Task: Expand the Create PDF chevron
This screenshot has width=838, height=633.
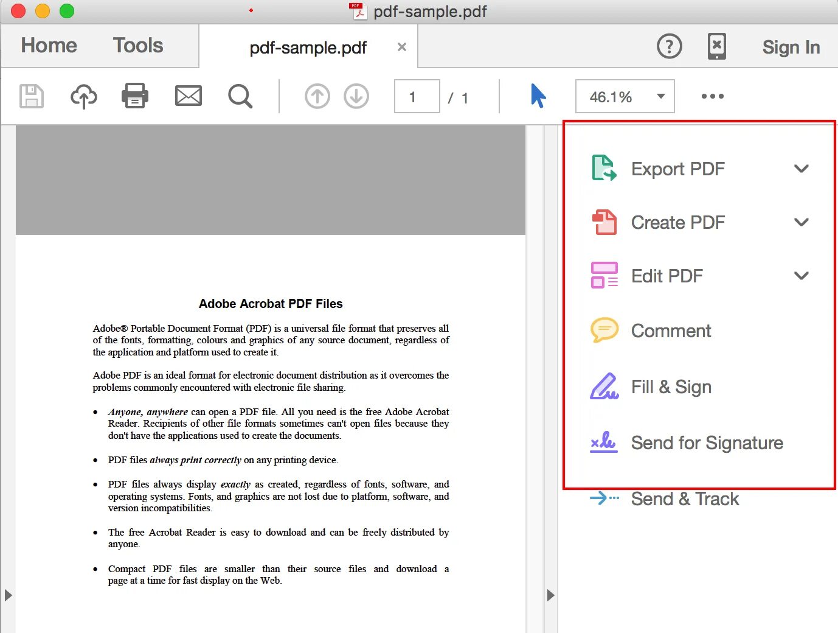Action: [x=802, y=222]
